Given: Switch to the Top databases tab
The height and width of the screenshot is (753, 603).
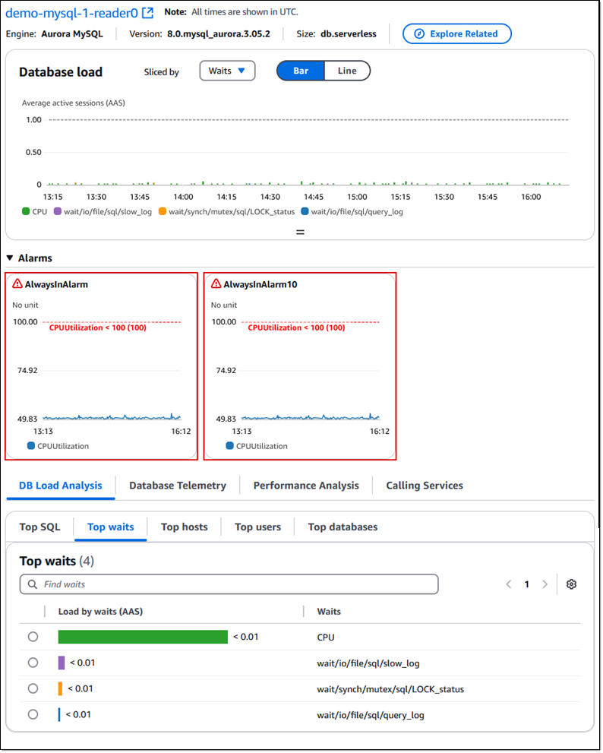Looking at the screenshot, I should (343, 527).
